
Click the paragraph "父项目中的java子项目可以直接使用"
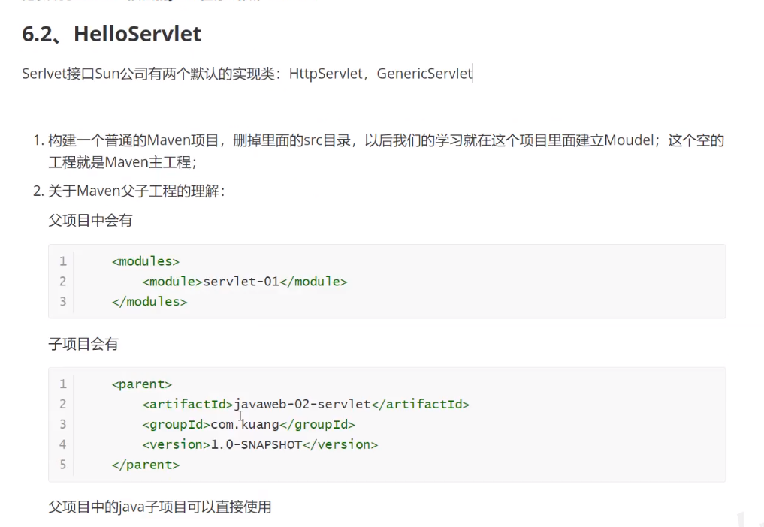(160, 507)
